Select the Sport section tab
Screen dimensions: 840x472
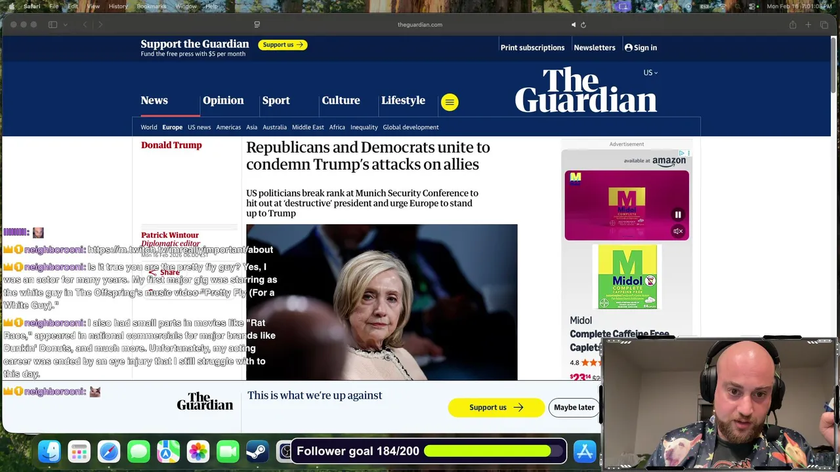coord(276,100)
